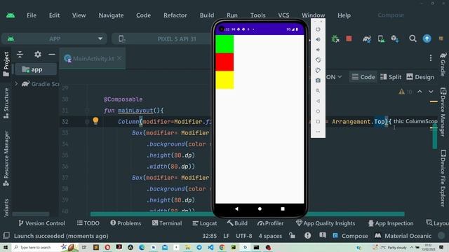Click emulator volume up icon
This screenshot has height=252, width=449.
point(318,39)
